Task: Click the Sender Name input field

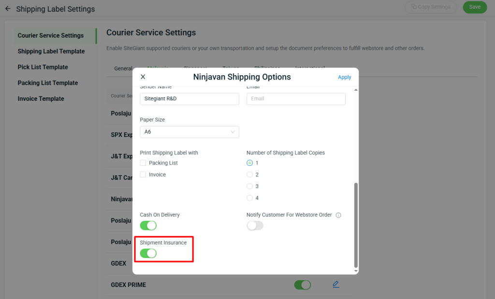Action: coord(189,98)
